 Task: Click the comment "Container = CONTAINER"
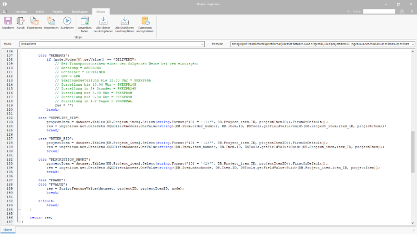[x=80, y=72]
